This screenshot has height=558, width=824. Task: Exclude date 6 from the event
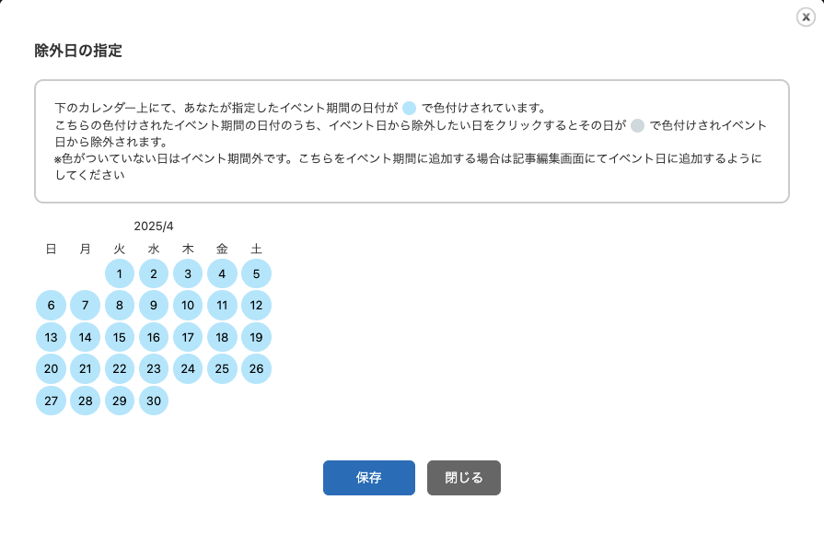coord(51,305)
